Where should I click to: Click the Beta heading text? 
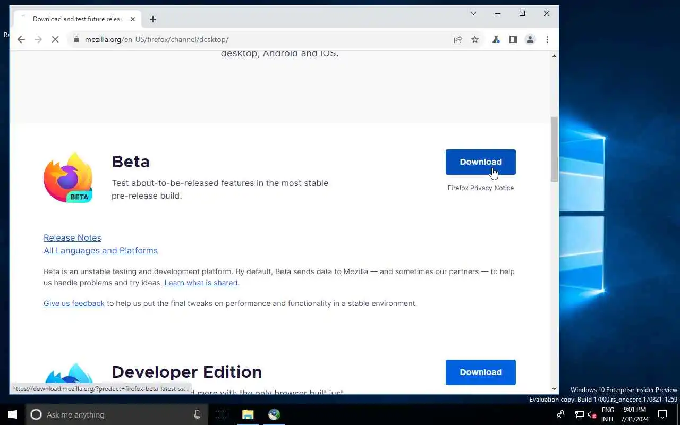131,161
